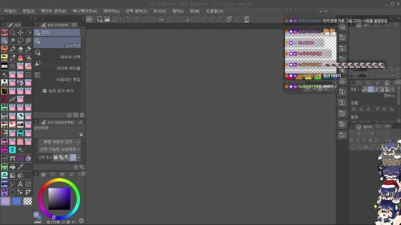Image resolution: width=401 pixels, height=225 pixels.
Task: Toggle lock icon in tool property panel
Action: point(81,134)
